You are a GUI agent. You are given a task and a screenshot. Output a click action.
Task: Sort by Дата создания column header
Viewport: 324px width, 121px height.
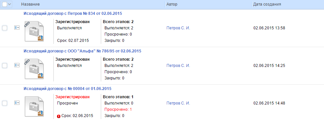click(267, 4)
